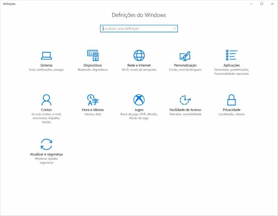Select the "Facilidade de Acesso" label
Screen dimensions: 278x216
coord(185,110)
